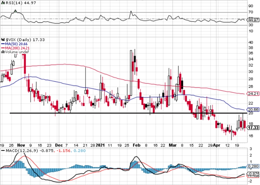
Task: Click the 24.21 moving average price tag
Action: coord(253,94)
